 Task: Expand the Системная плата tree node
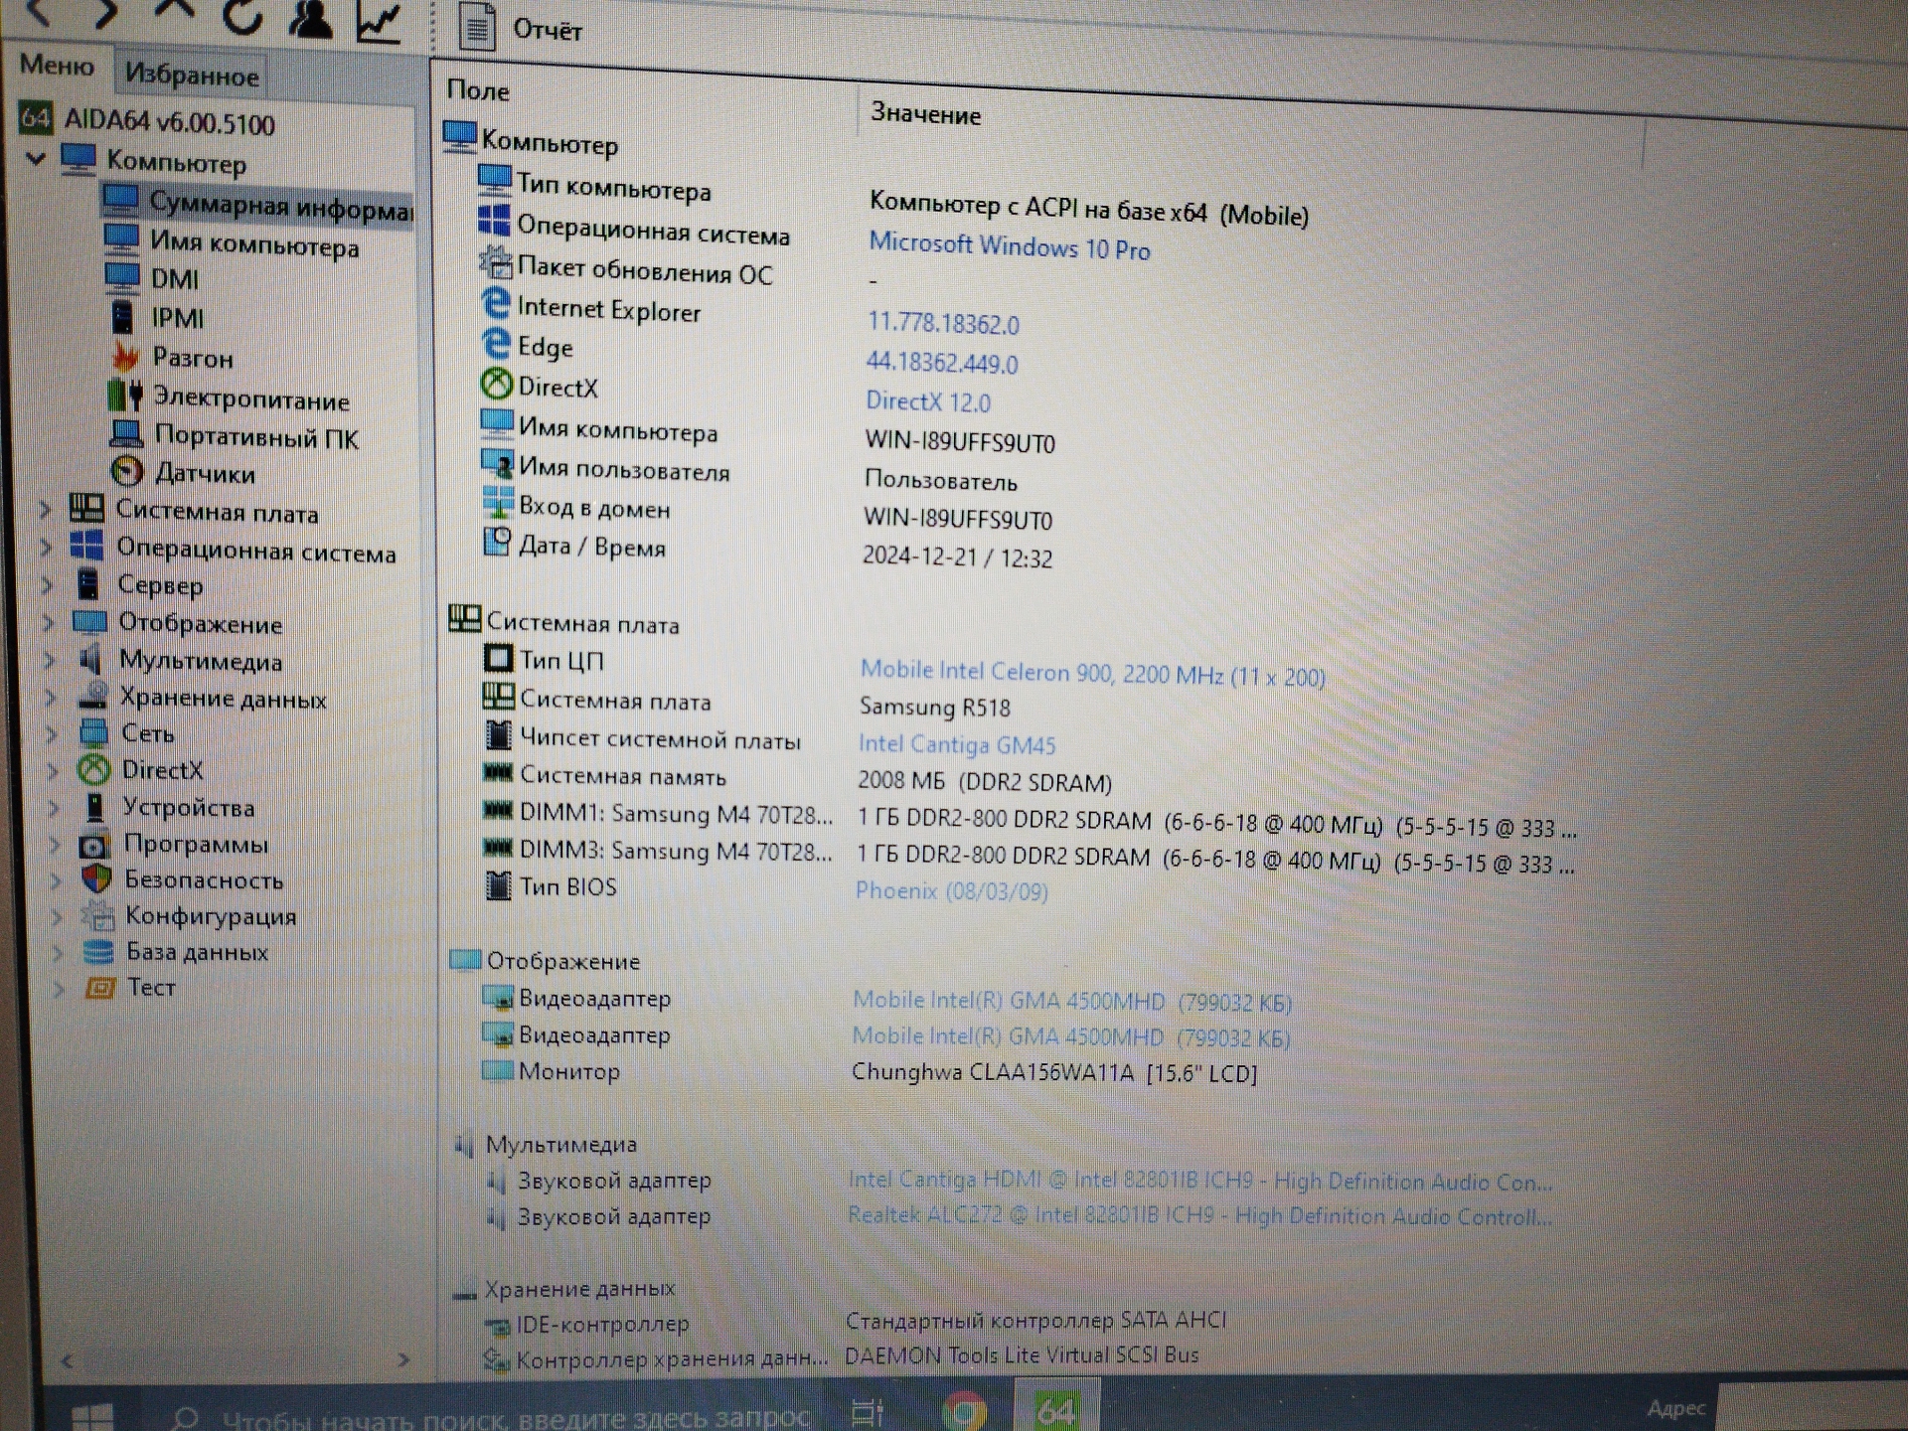[46, 510]
